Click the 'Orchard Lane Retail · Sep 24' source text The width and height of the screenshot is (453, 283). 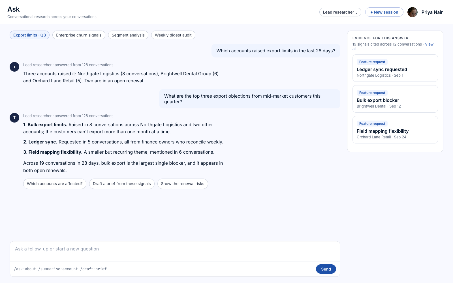click(381, 137)
